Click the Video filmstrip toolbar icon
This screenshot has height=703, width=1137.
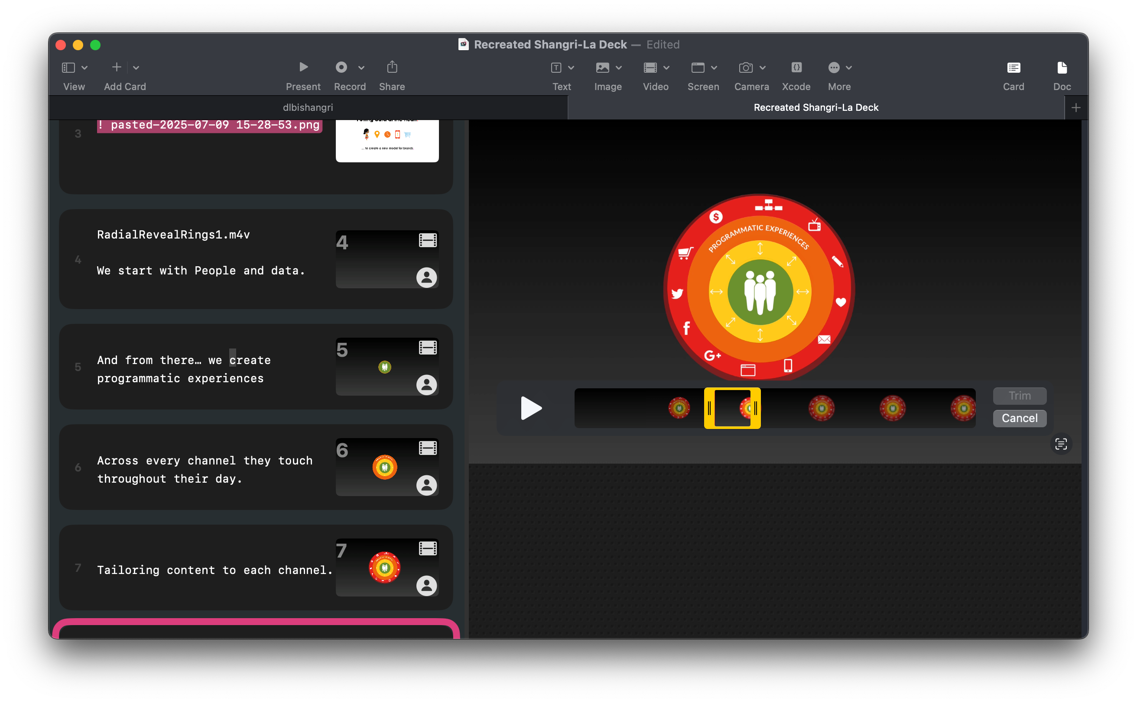650,68
